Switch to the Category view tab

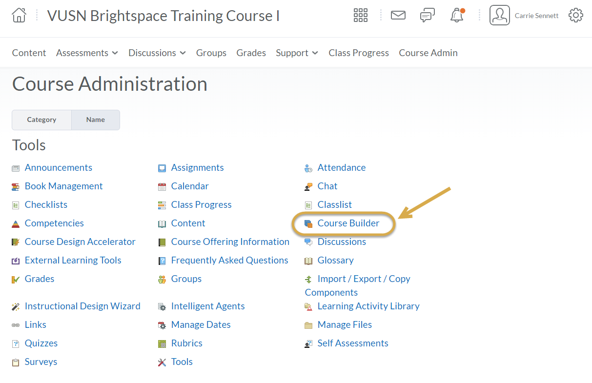pos(41,120)
